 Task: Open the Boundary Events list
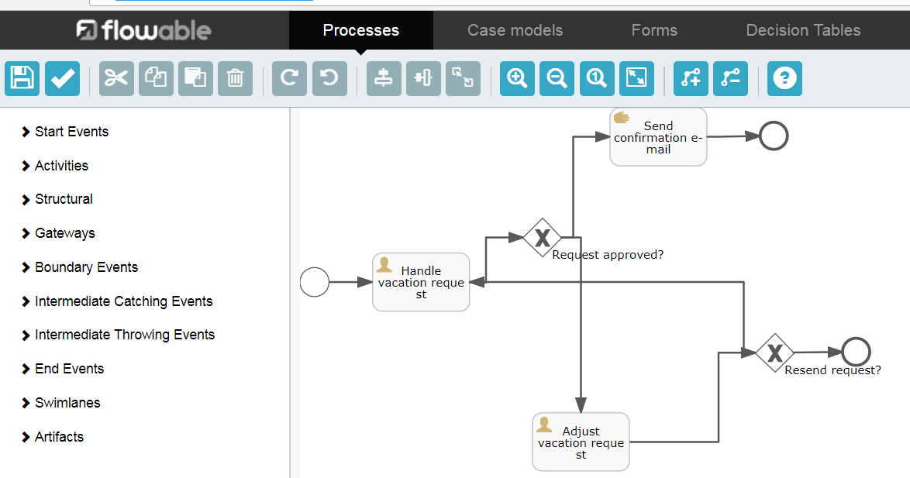[86, 267]
